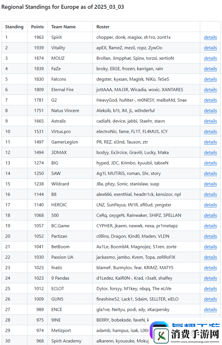View GamerLegion details
The height and width of the screenshot is (345, 222).
tap(210, 142)
